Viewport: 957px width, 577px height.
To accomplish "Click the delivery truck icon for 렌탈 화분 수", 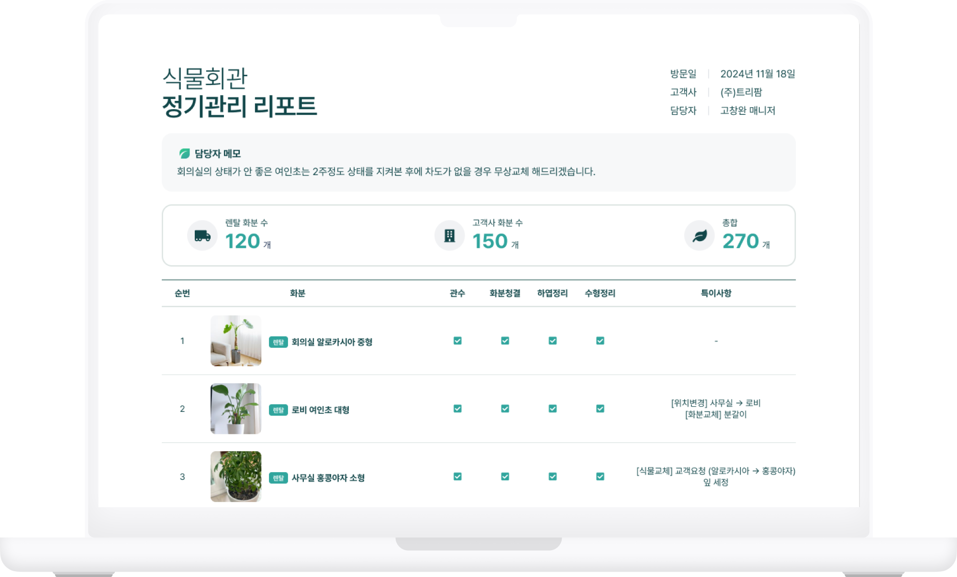I will tap(202, 235).
